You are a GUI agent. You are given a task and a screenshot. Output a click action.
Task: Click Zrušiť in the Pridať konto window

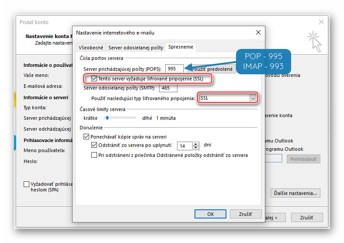coord(307,218)
